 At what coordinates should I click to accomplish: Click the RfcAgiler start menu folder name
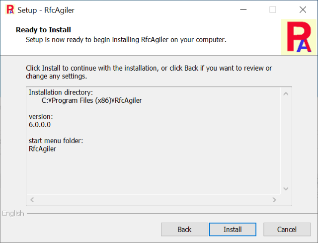point(43,149)
